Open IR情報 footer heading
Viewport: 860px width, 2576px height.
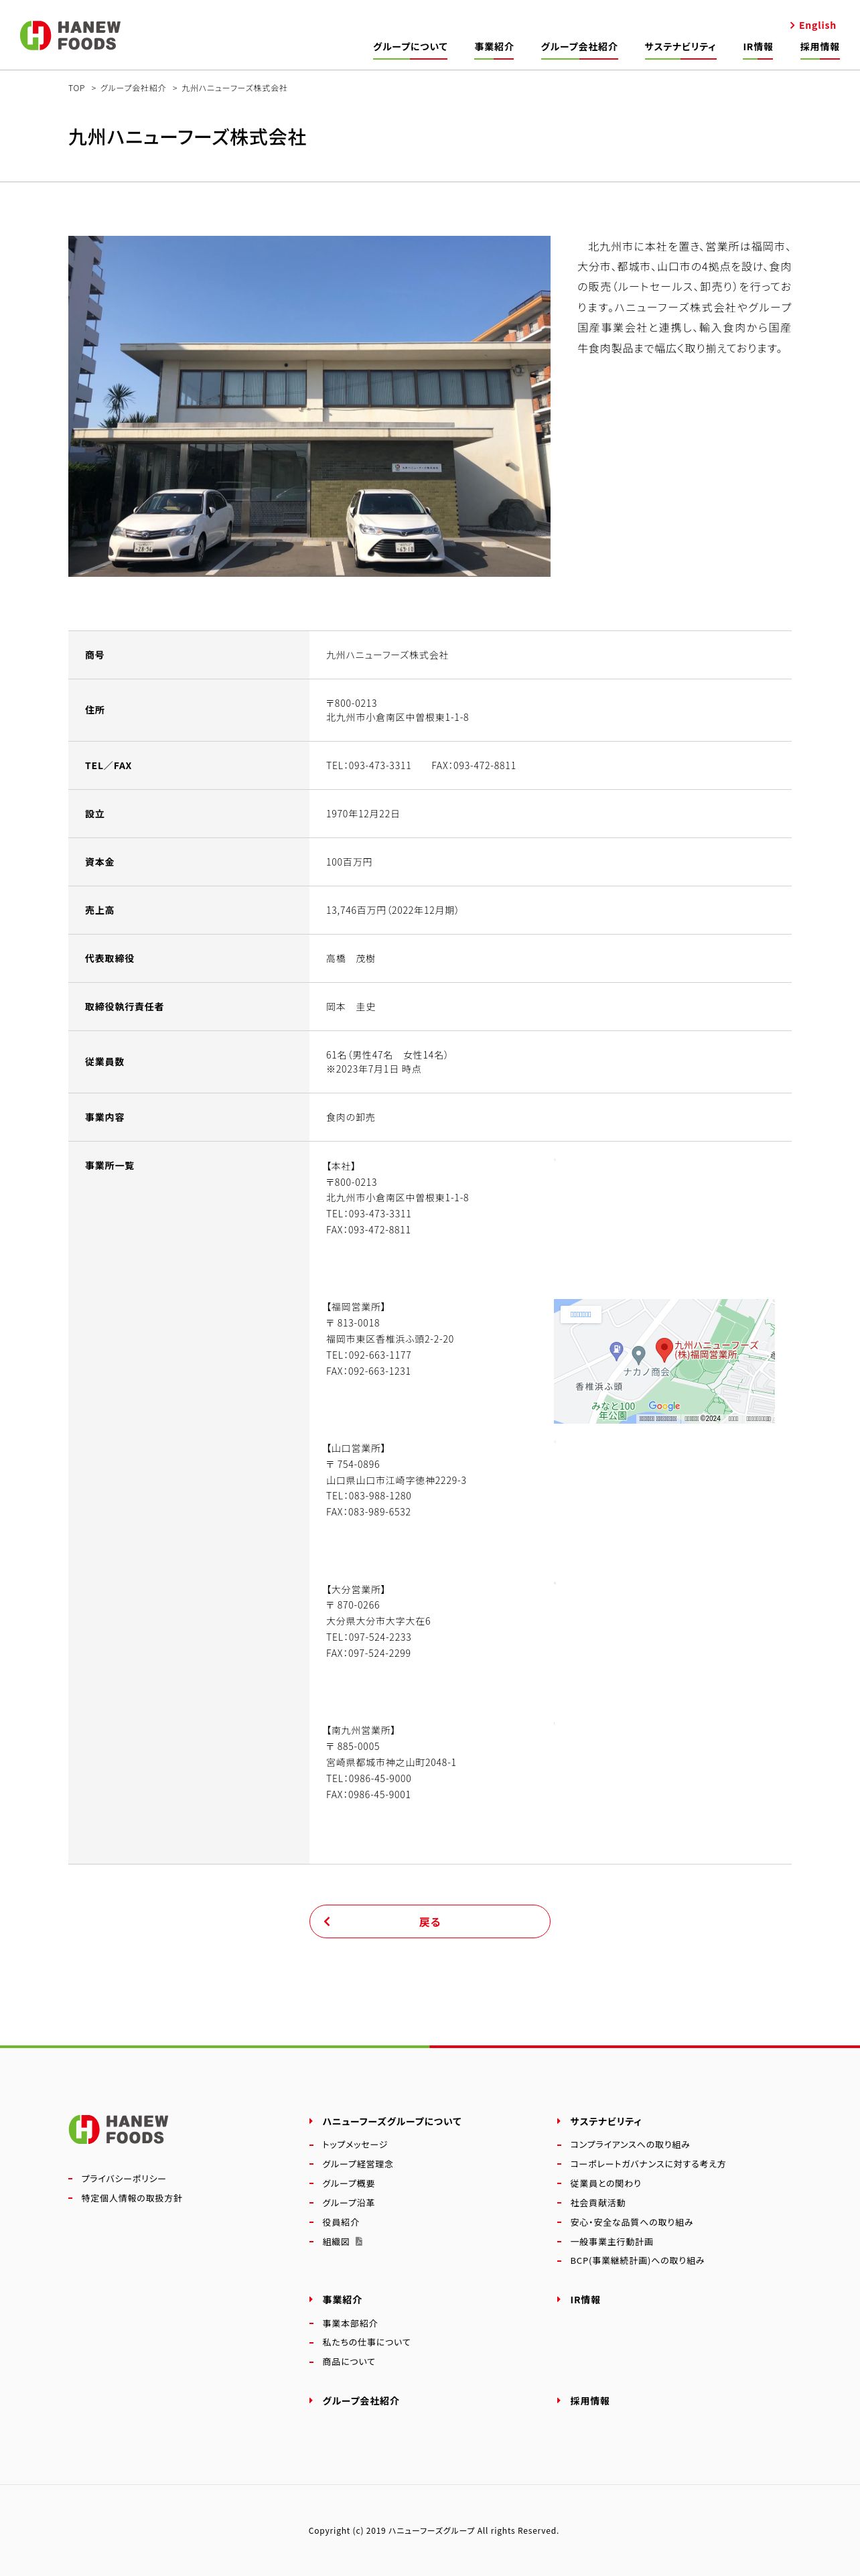(x=585, y=2300)
